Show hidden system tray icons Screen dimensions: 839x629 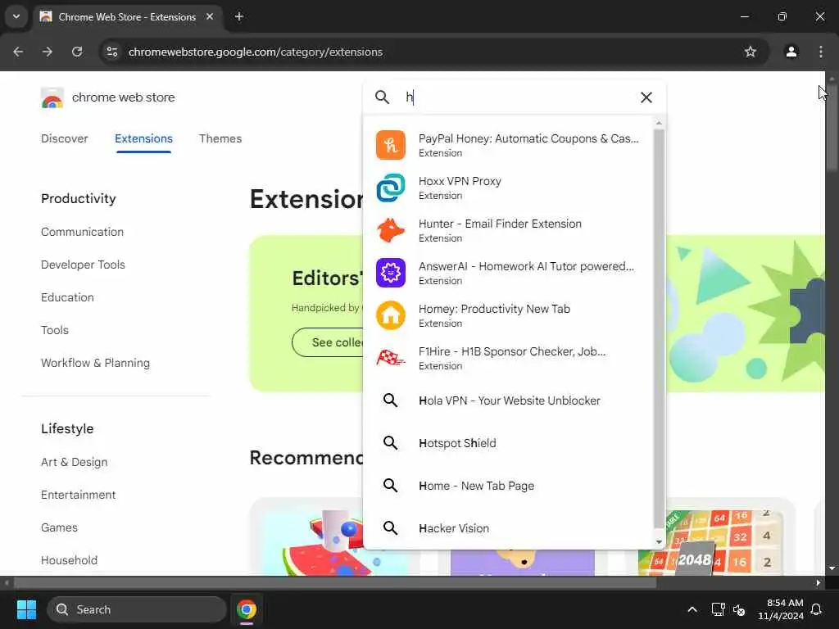coord(692,609)
